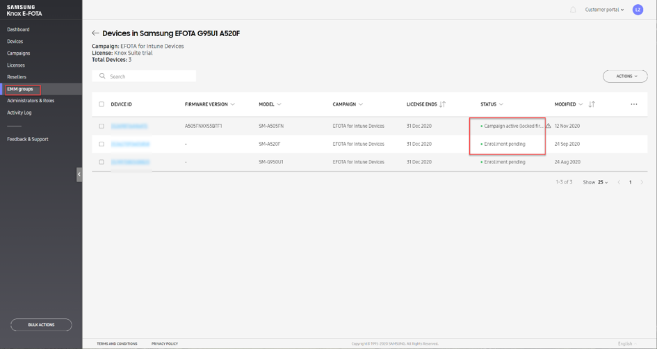Viewport: 657px width, 349px height.
Task: Open Firmware Version column filter
Action: pyautogui.click(x=232, y=104)
